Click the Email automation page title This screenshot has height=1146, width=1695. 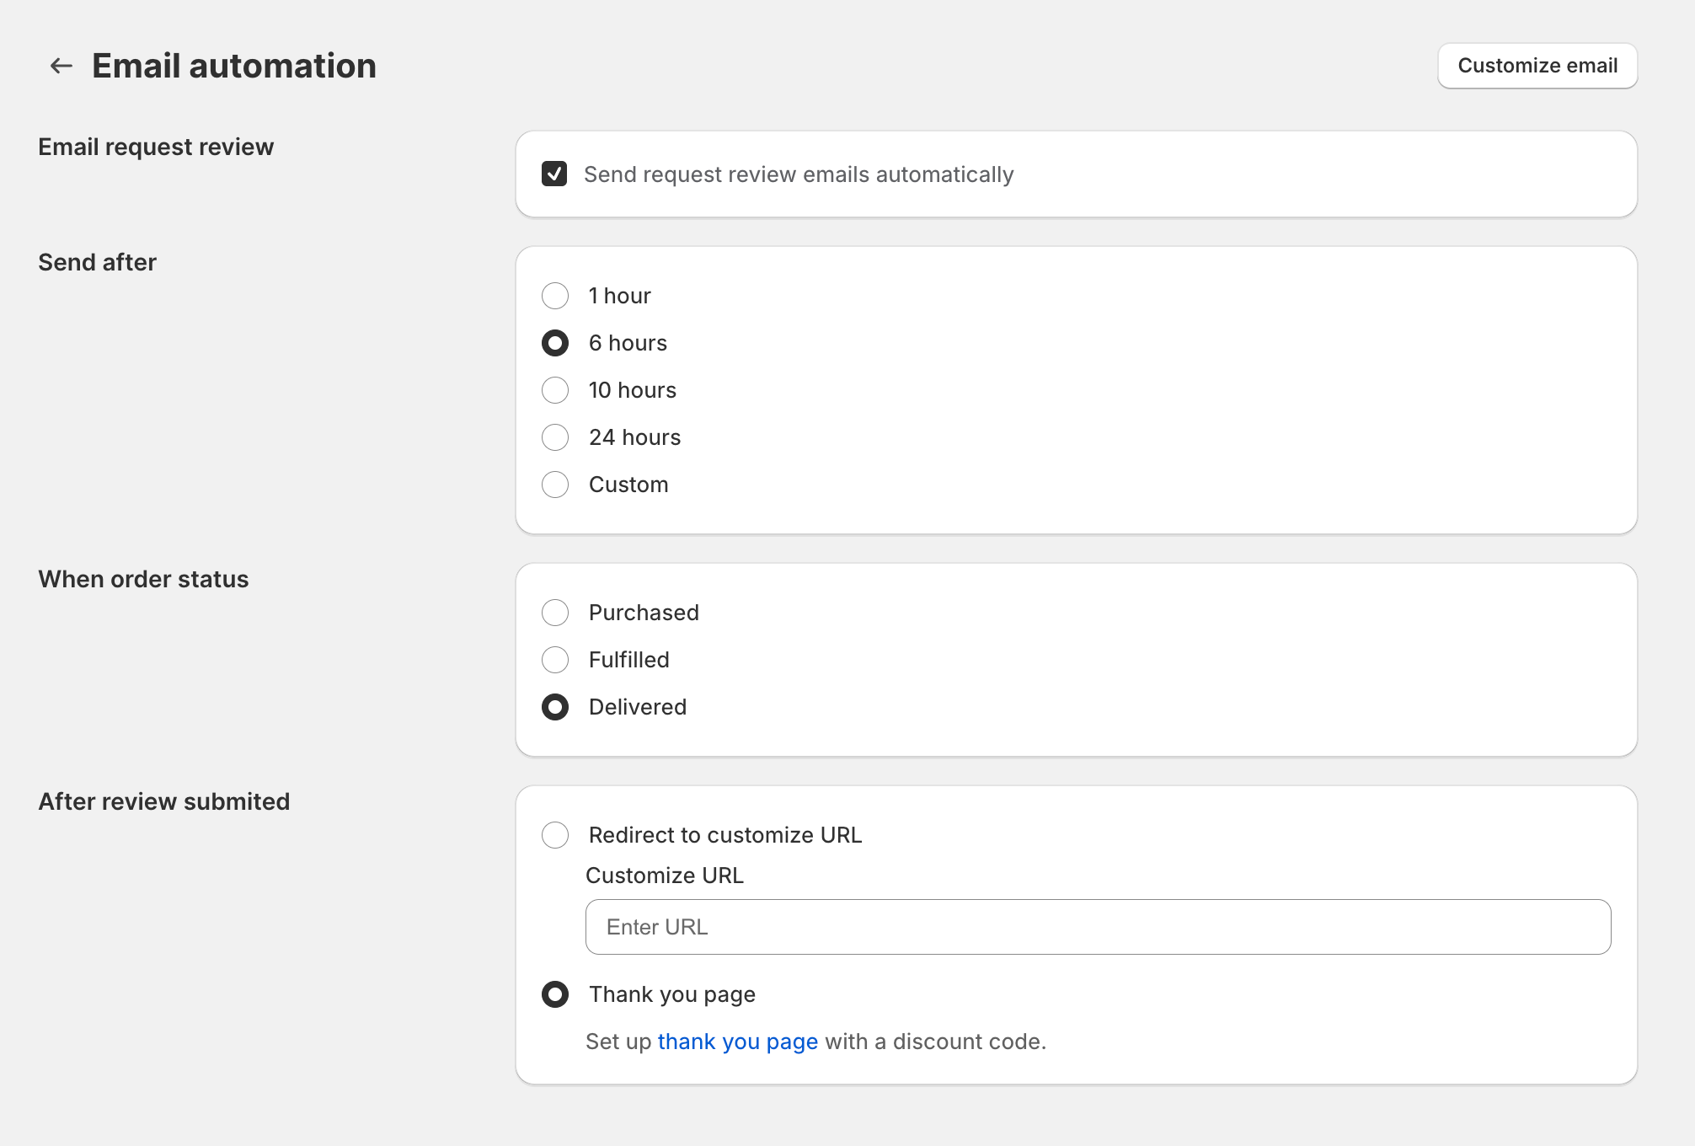pos(233,66)
